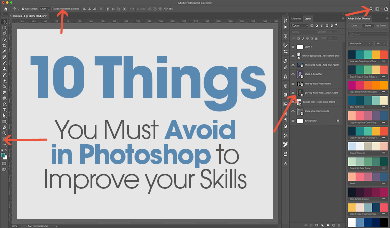
Task: Click the Home icon in options bar
Action: (x=6, y=9)
